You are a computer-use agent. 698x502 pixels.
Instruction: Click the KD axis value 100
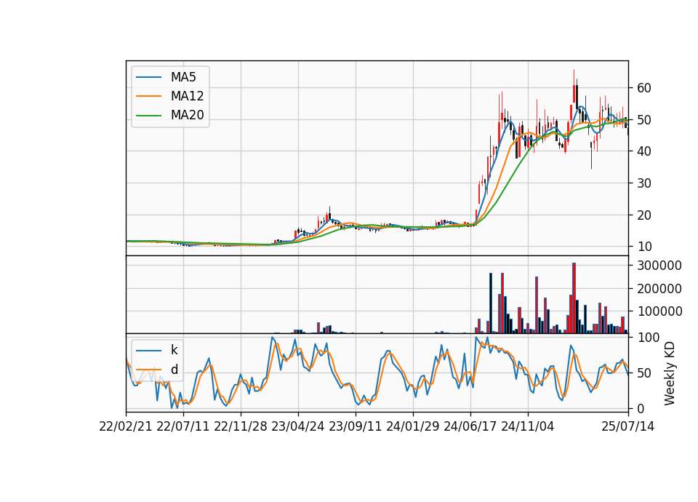click(648, 338)
